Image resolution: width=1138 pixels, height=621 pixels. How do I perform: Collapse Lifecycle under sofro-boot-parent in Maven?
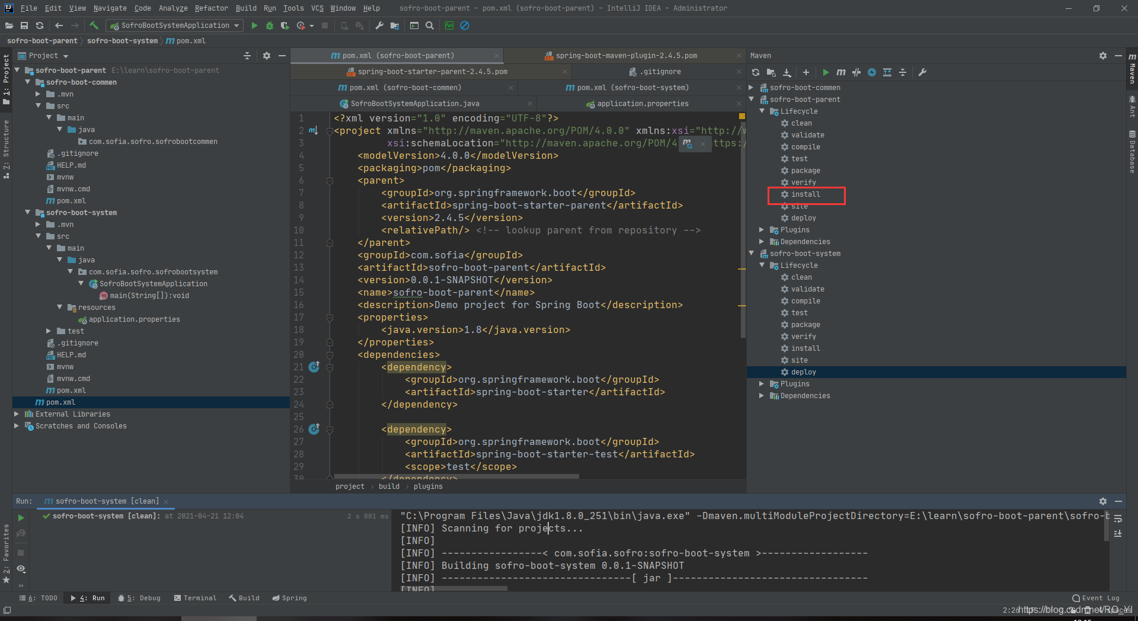click(762, 111)
